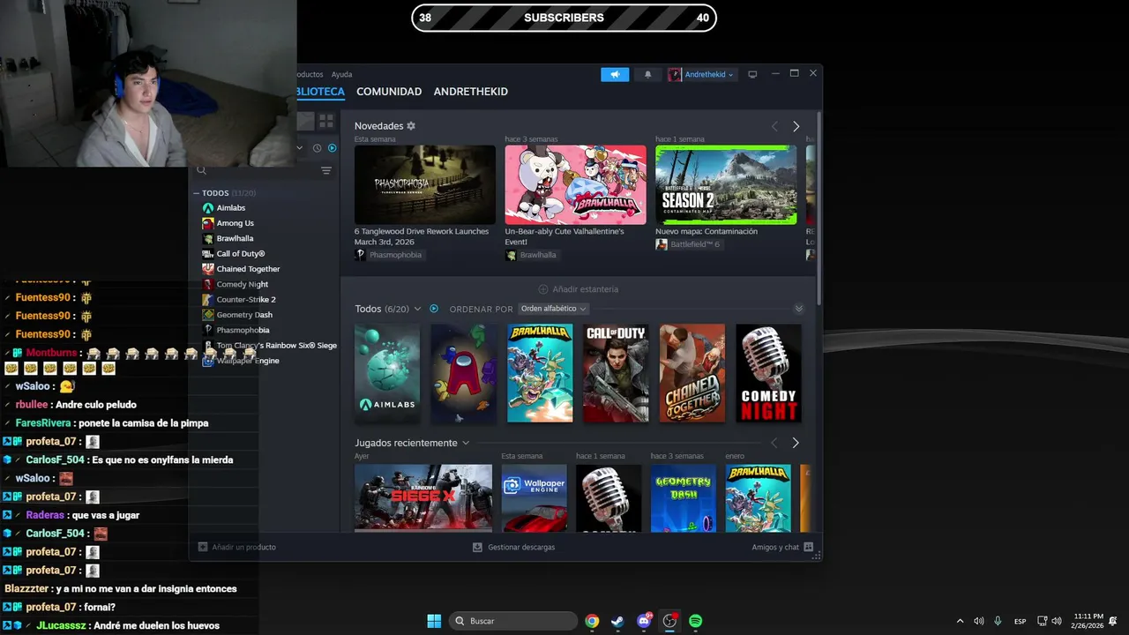The height and width of the screenshot is (635, 1129).
Task: Open the Steam notifications bell
Action: pyautogui.click(x=647, y=75)
